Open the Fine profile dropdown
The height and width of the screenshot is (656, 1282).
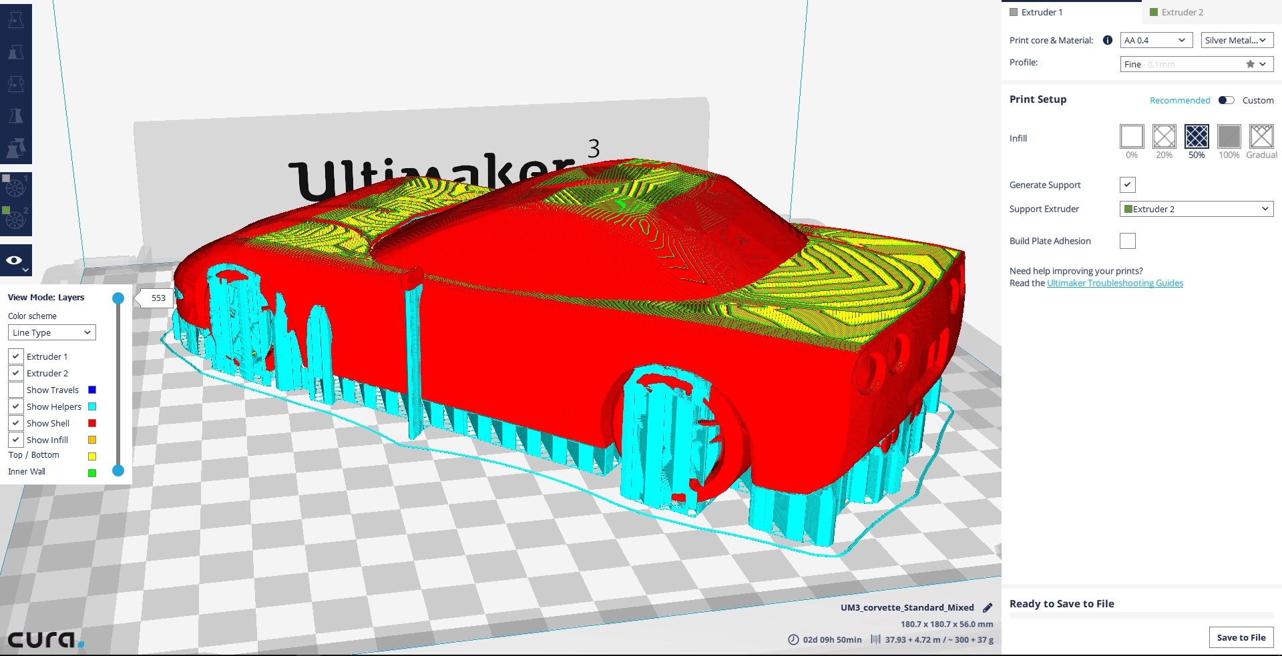[x=1197, y=64]
